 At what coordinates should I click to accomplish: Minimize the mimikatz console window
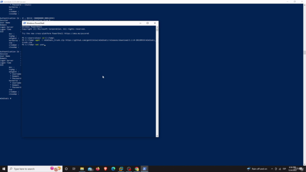(287, 1)
